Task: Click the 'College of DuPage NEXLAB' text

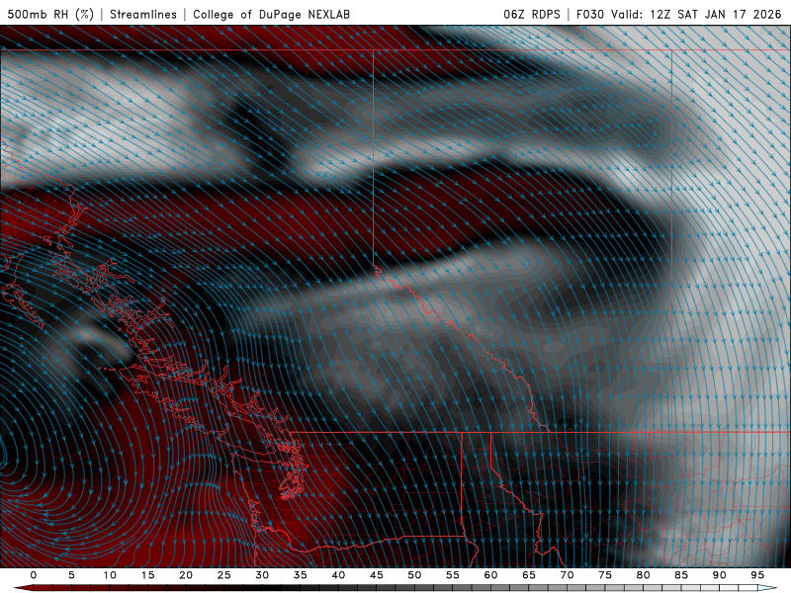Action: tap(271, 14)
